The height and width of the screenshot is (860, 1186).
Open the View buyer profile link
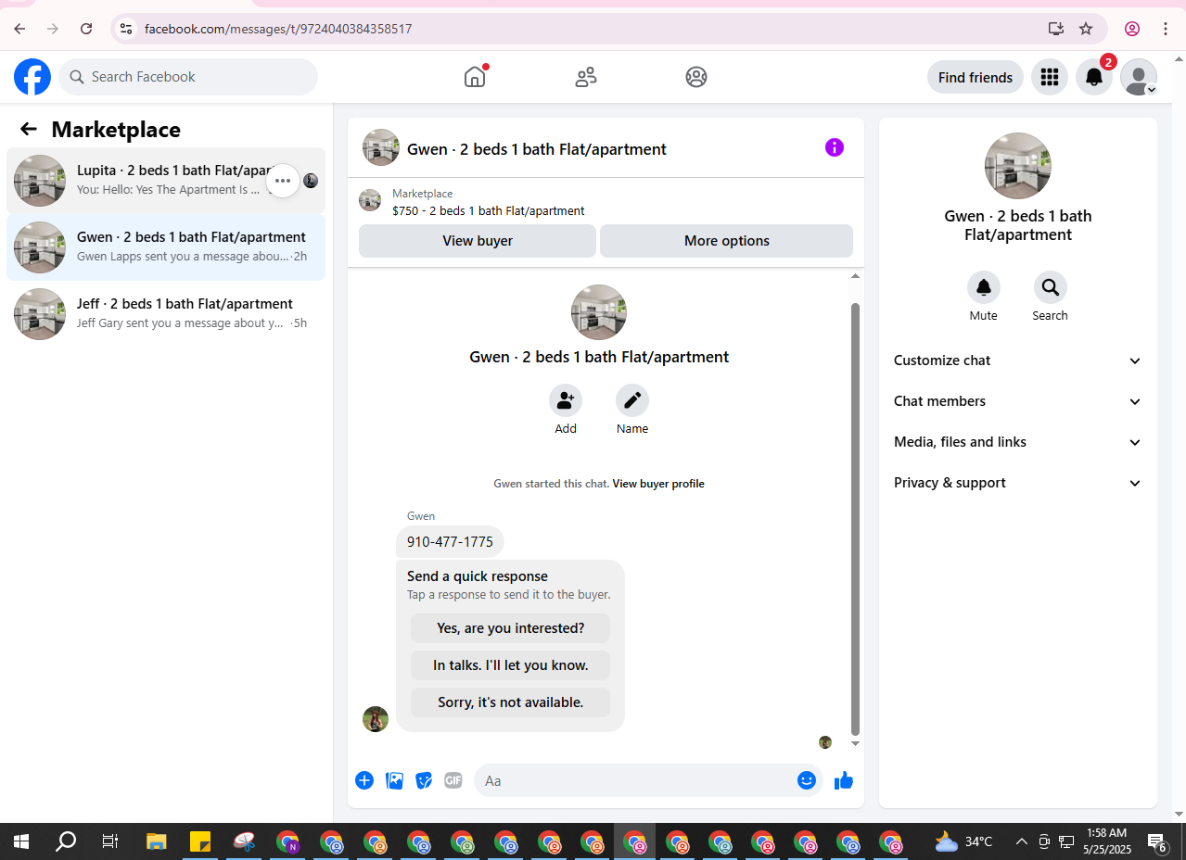pos(658,484)
